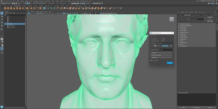Viewport: 218px width, 109px height.
Task: Open the Maya home icon at top left
Action: tap(1, 1)
